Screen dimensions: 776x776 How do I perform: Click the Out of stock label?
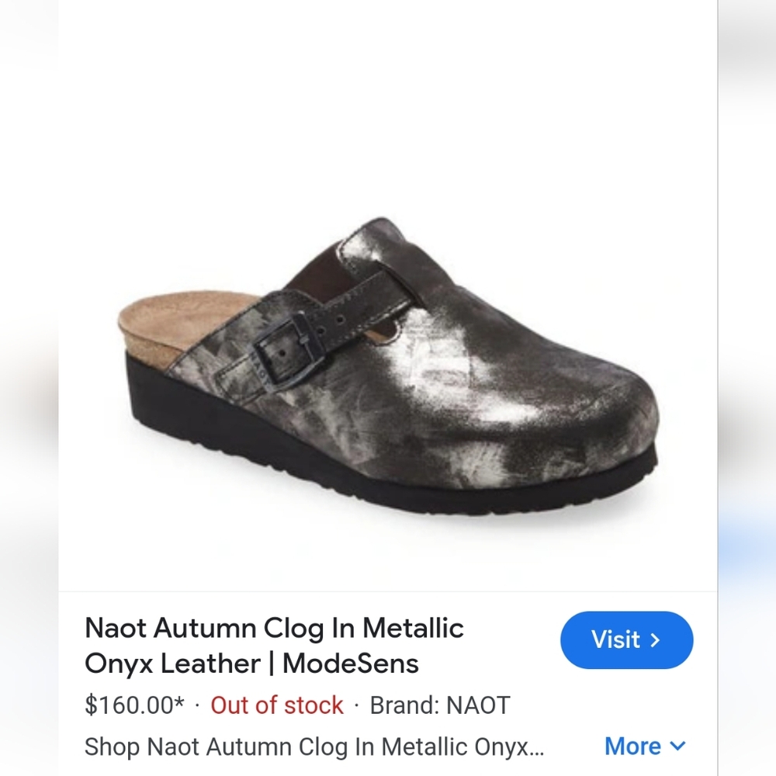coord(277,705)
